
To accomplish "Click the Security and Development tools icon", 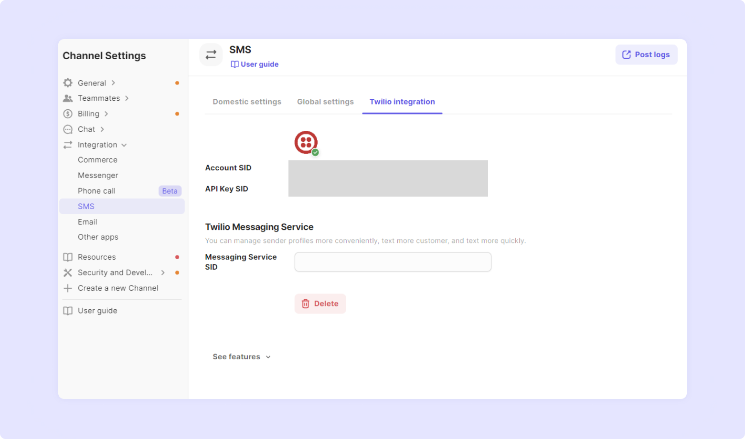I will coord(68,272).
